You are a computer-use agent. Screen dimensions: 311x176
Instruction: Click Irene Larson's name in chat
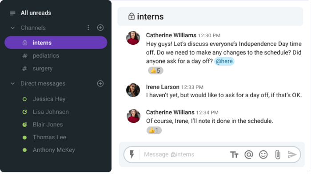click(x=163, y=87)
